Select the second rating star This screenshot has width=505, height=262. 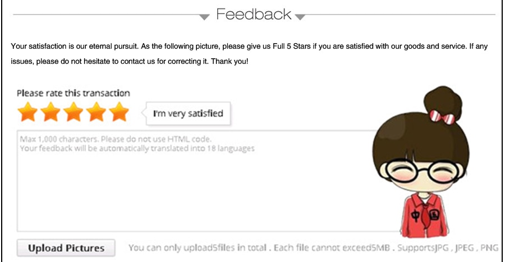coord(50,112)
